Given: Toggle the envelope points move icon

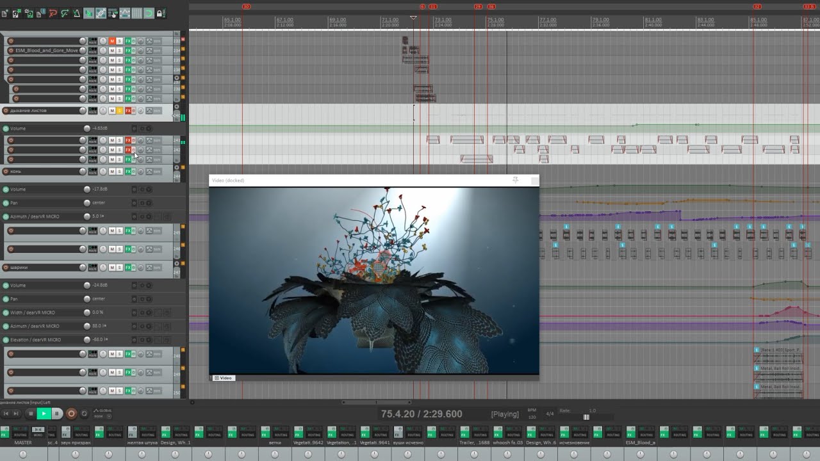Looking at the screenshot, I should tap(125, 13).
